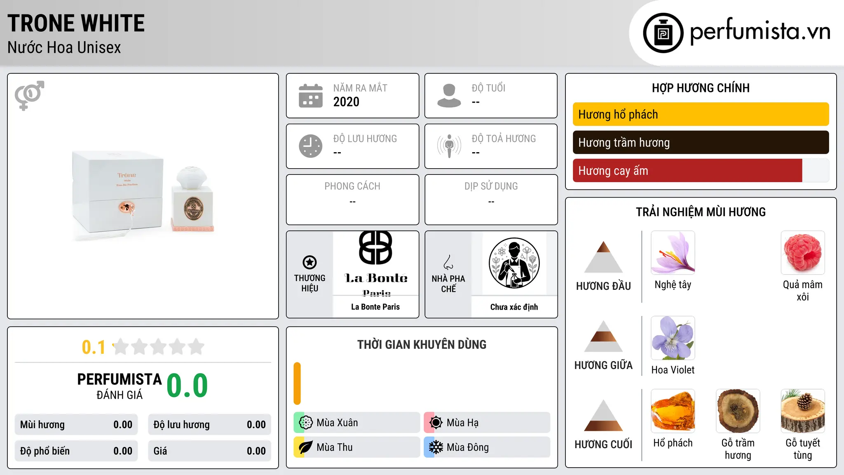Image resolution: width=844 pixels, height=475 pixels.
Task: Click the Hương cuối label text
Action: (x=603, y=444)
